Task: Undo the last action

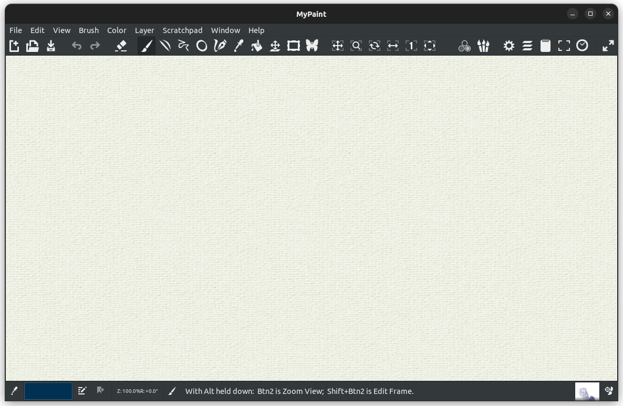Action: 77,46
